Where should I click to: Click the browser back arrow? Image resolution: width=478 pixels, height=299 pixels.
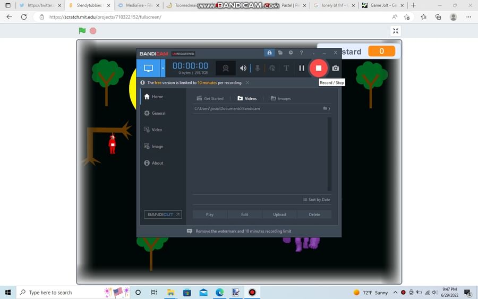click(9, 17)
